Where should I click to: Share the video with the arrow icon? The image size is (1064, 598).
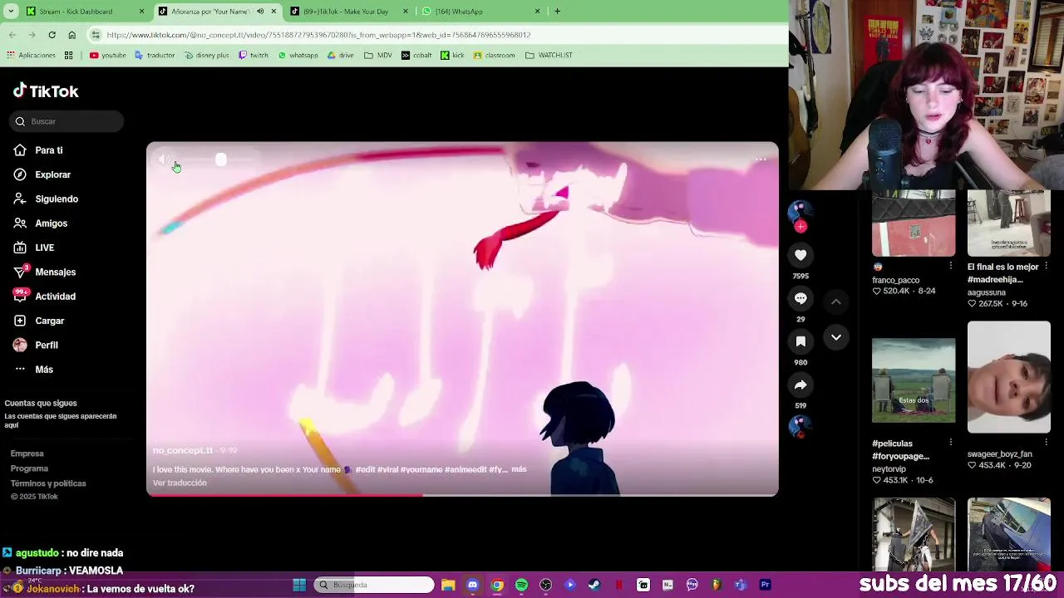click(x=800, y=385)
